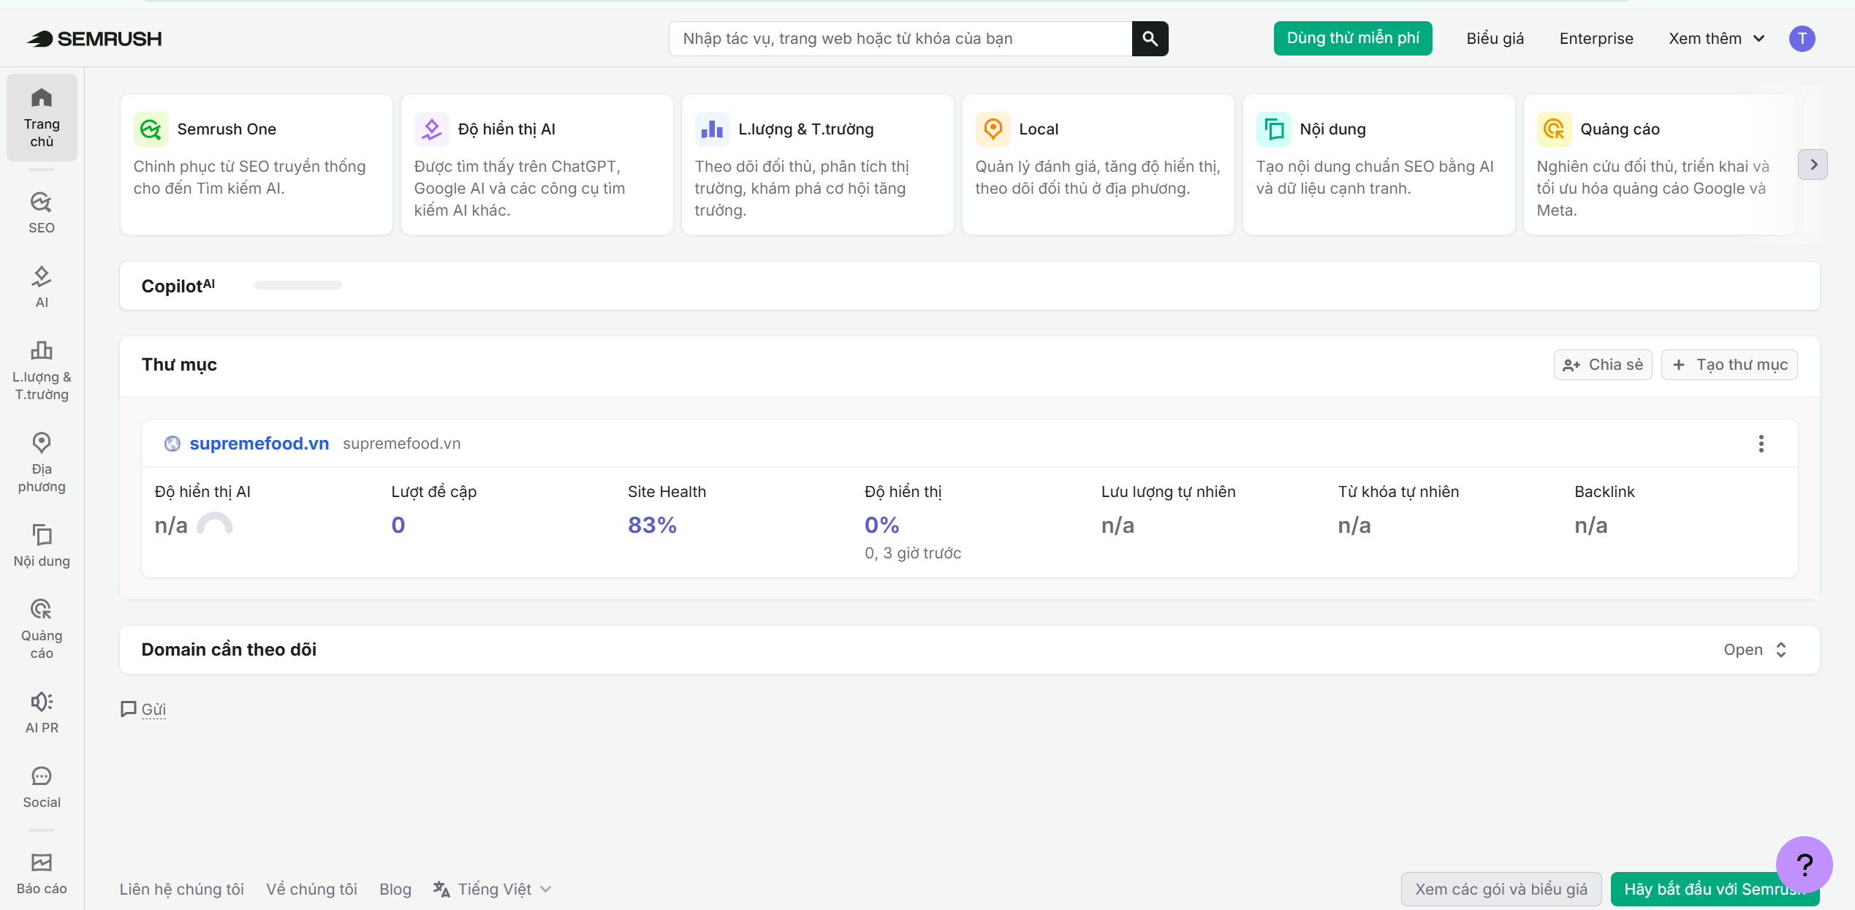Expand the Domain cần theo dõi section
1855x910 pixels.
click(1756, 650)
